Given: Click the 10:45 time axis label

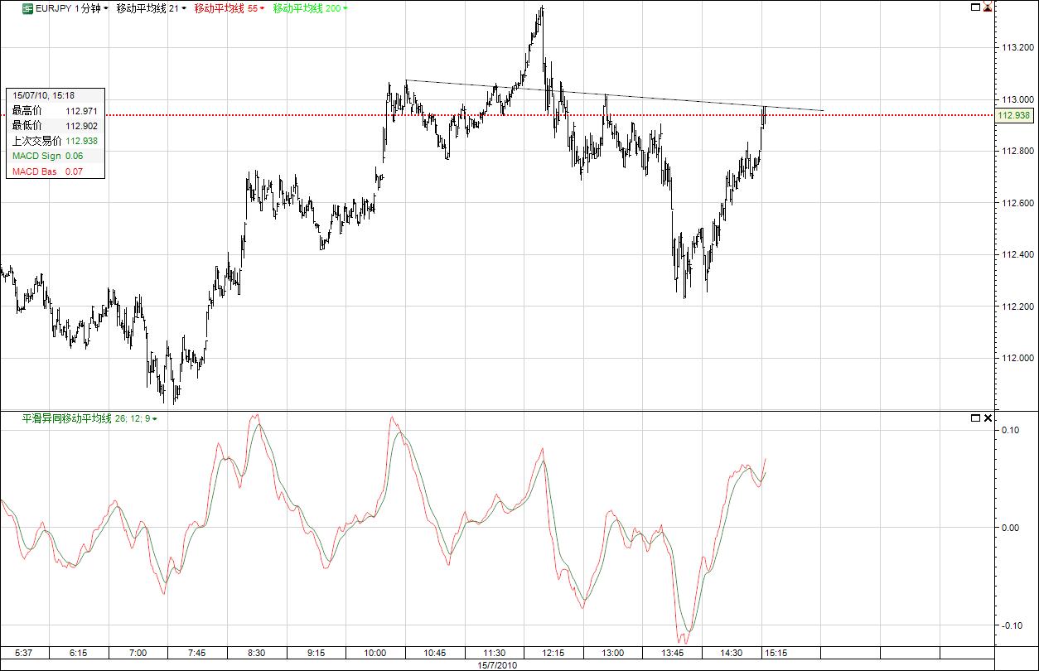Looking at the screenshot, I should click(435, 653).
